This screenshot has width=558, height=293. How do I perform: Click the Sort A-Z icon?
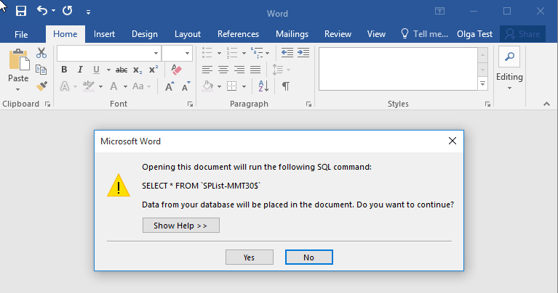(x=263, y=86)
